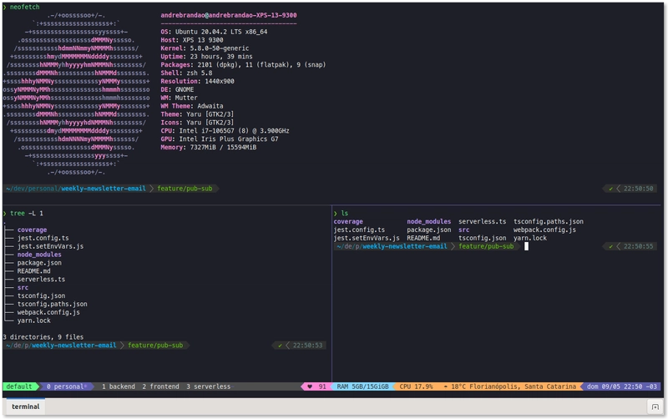Viewport: 668px width, 419px height.
Task: Click timestamp 22:50:53 in left pane
Action: pos(307,346)
